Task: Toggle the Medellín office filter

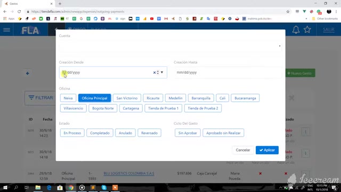Action: tap(175, 98)
